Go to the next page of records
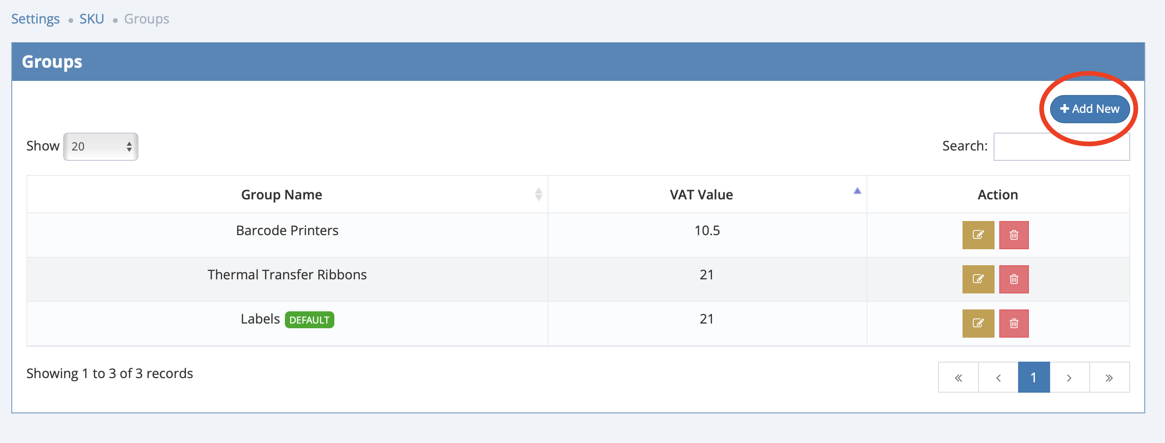 1069,377
